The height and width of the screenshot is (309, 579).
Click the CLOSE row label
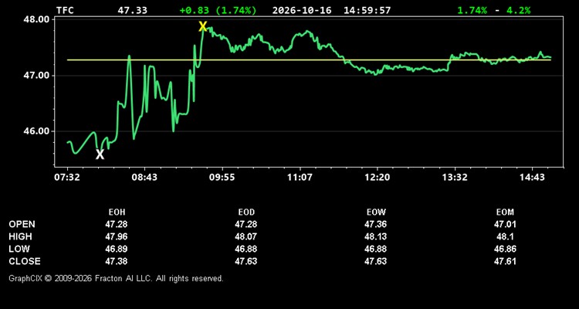[25, 261]
